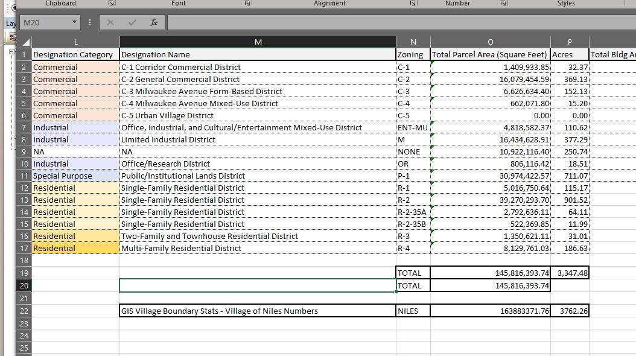Click the formula bar options dots handle

coord(90,22)
